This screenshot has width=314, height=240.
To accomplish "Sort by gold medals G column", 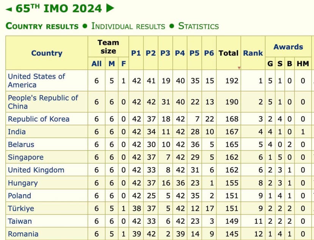I will (x=270, y=64).
